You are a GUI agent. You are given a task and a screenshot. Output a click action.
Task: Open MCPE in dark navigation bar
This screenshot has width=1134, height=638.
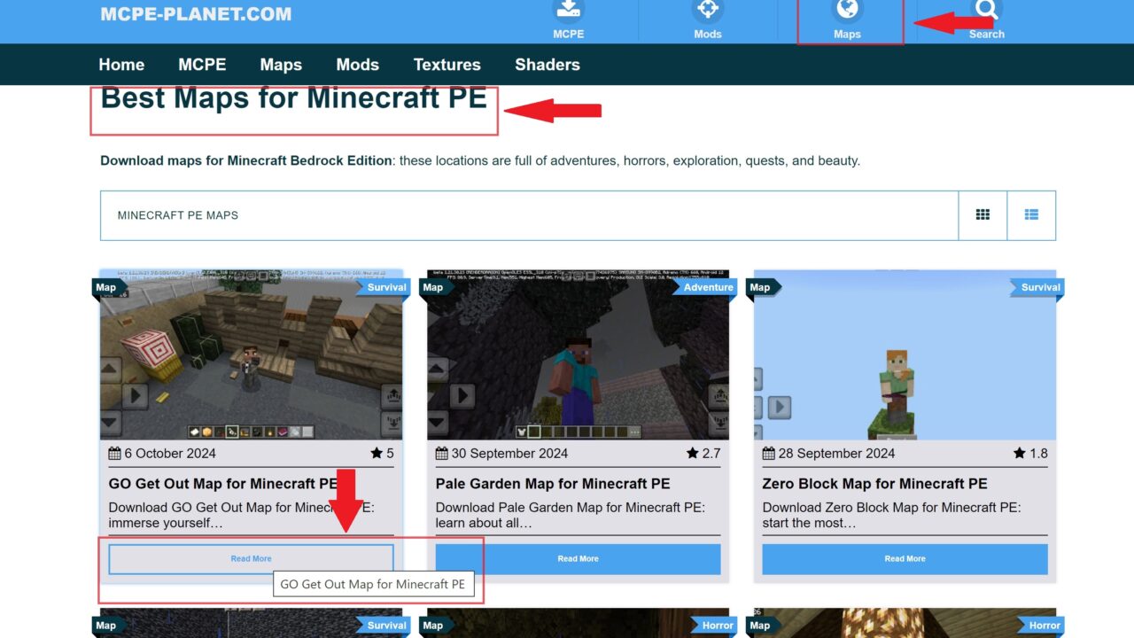[202, 65]
